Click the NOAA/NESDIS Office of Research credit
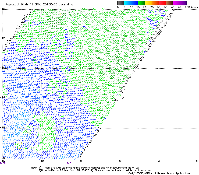 point(158,173)
